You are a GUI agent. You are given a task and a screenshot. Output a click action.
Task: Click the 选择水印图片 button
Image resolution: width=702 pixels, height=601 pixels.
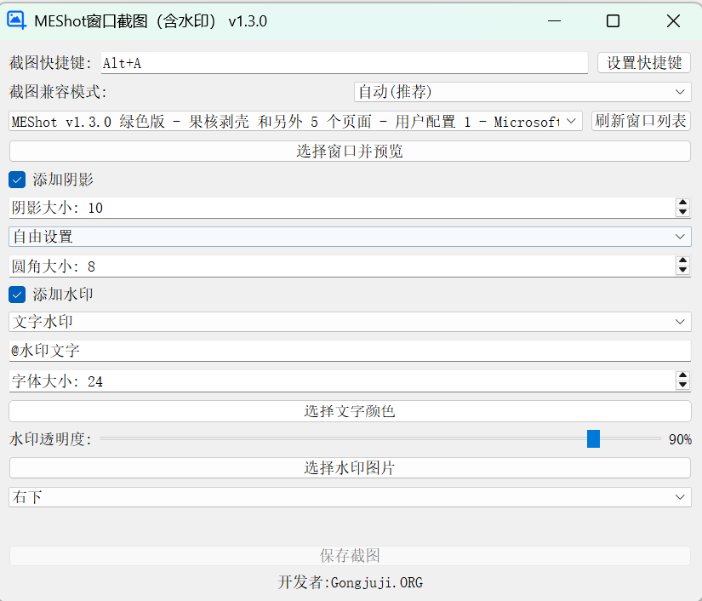351,467
